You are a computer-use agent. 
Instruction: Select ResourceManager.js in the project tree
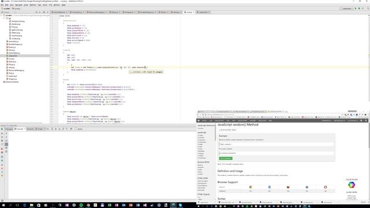pos(16,70)
